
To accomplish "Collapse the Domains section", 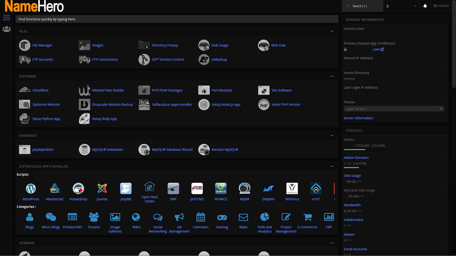I will coord(332,243).
